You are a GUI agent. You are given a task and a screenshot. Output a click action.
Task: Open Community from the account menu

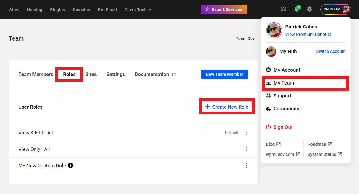point(286,109)
